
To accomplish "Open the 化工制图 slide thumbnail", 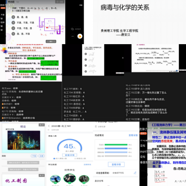I will click(23, 180).
